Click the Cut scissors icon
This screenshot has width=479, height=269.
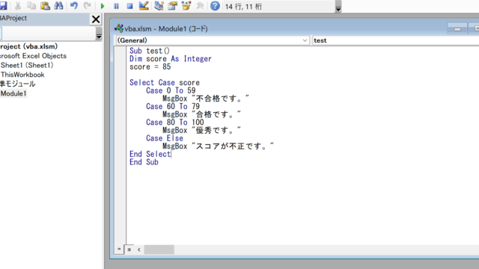point(18,6)
